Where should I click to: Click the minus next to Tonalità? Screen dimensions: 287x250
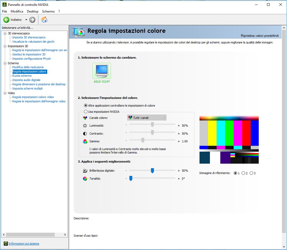tap(126, 179)
